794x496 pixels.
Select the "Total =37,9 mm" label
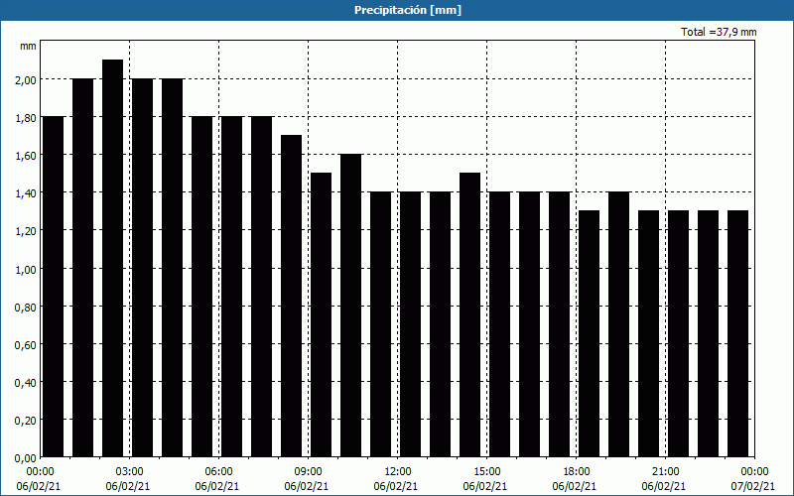[x=719, y=32]
